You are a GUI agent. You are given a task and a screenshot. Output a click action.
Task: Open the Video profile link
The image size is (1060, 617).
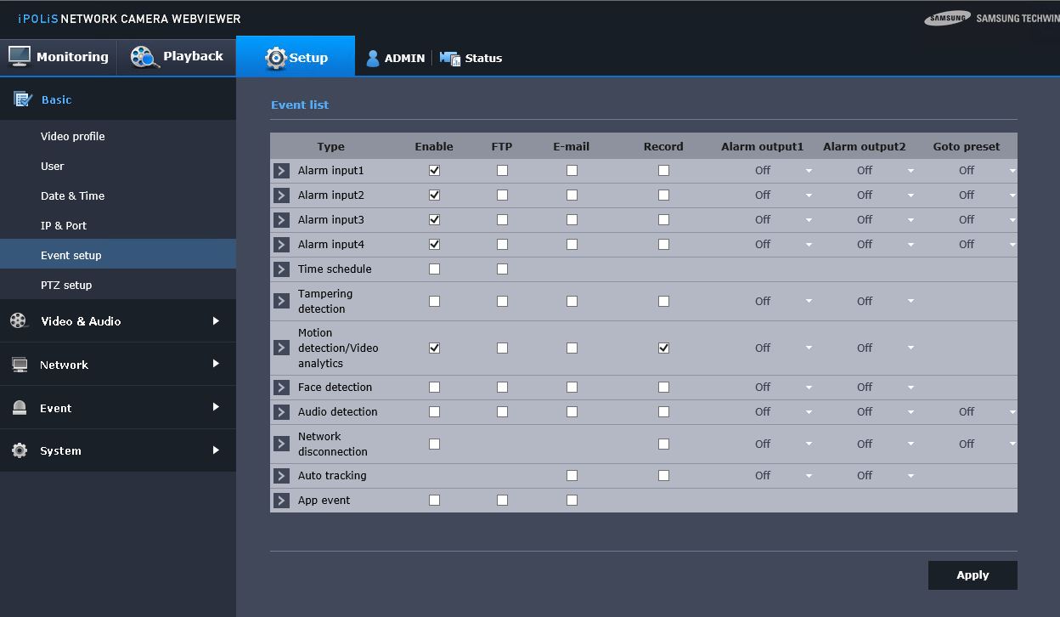[x=73, y=136]
